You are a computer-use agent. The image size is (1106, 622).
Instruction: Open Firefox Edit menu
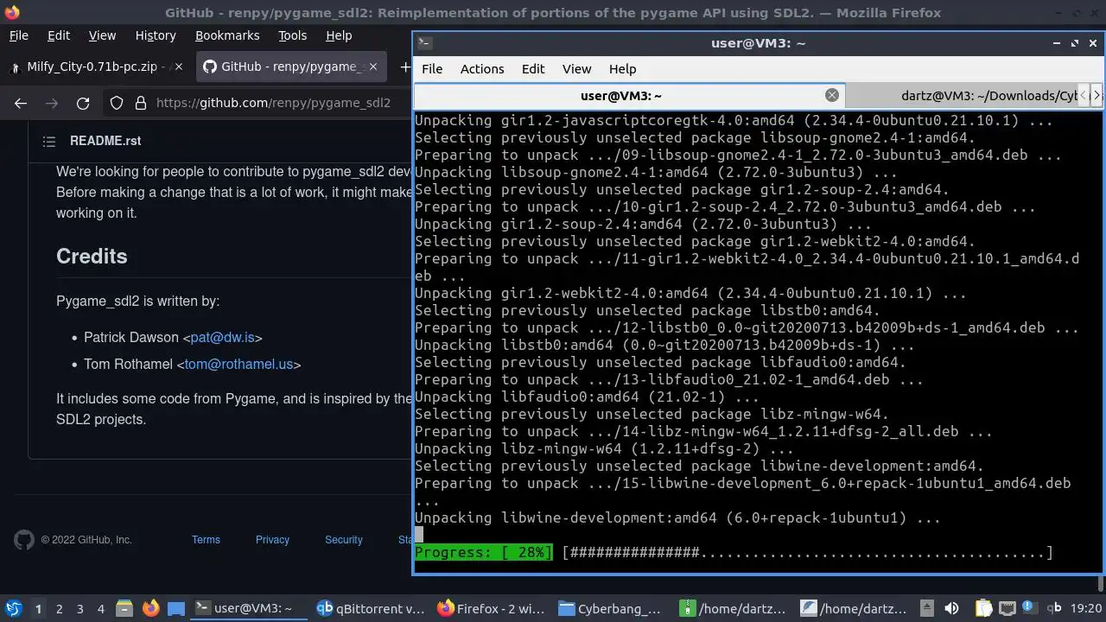(x=59, y=35)
